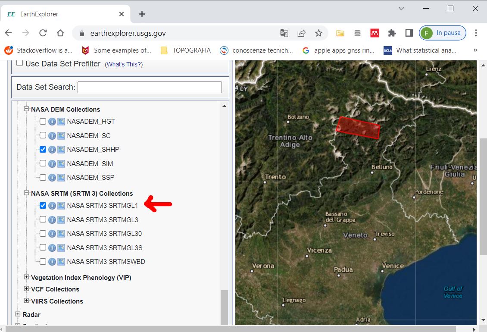487x332 pixels.
Task: Open info icon for NASA SRTM3 SRTMGL3S
Action: click(52, 248)
